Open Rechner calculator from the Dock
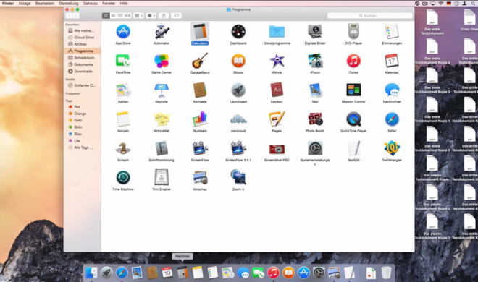This screenshot has width=478, height=282. coord(183,273)
